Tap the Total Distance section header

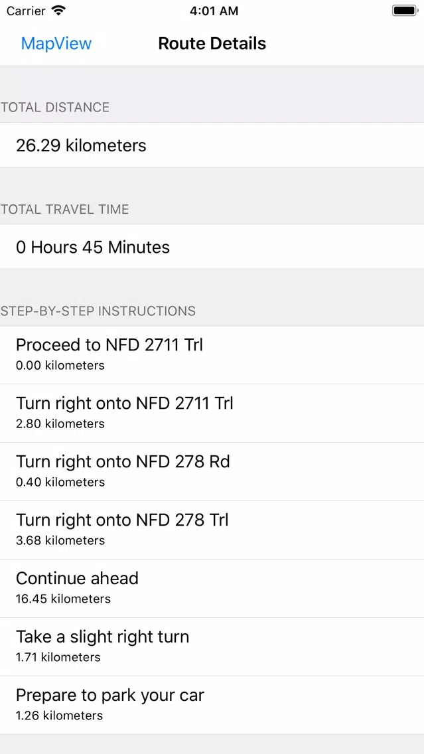(55, 108)
